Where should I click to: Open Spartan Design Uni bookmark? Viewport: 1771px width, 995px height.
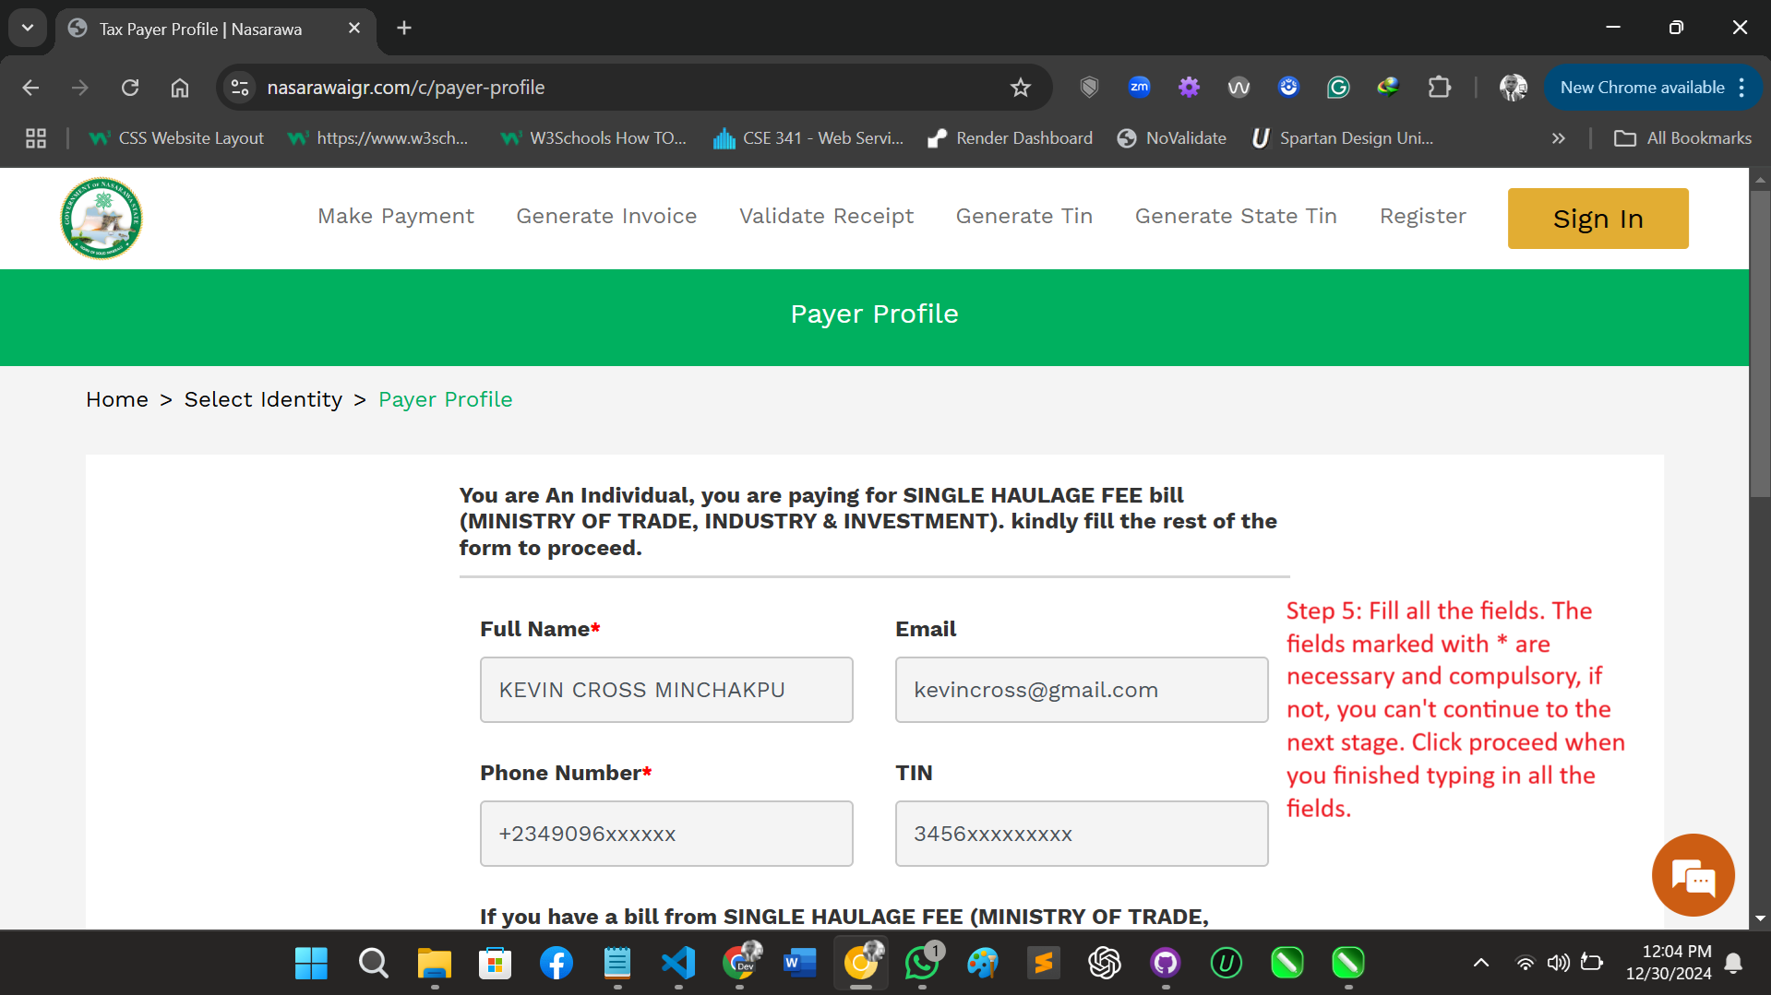[1343, 138]
